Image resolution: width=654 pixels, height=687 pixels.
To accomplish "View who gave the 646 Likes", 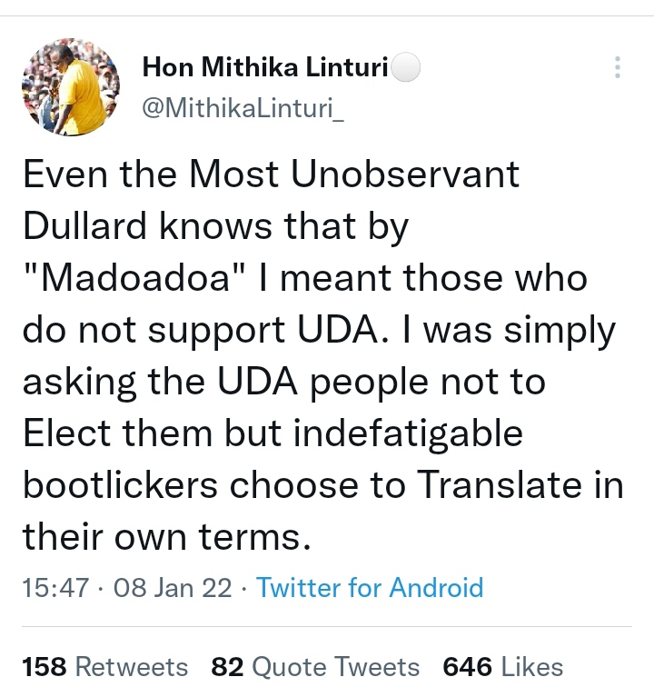I will [503, 666].
